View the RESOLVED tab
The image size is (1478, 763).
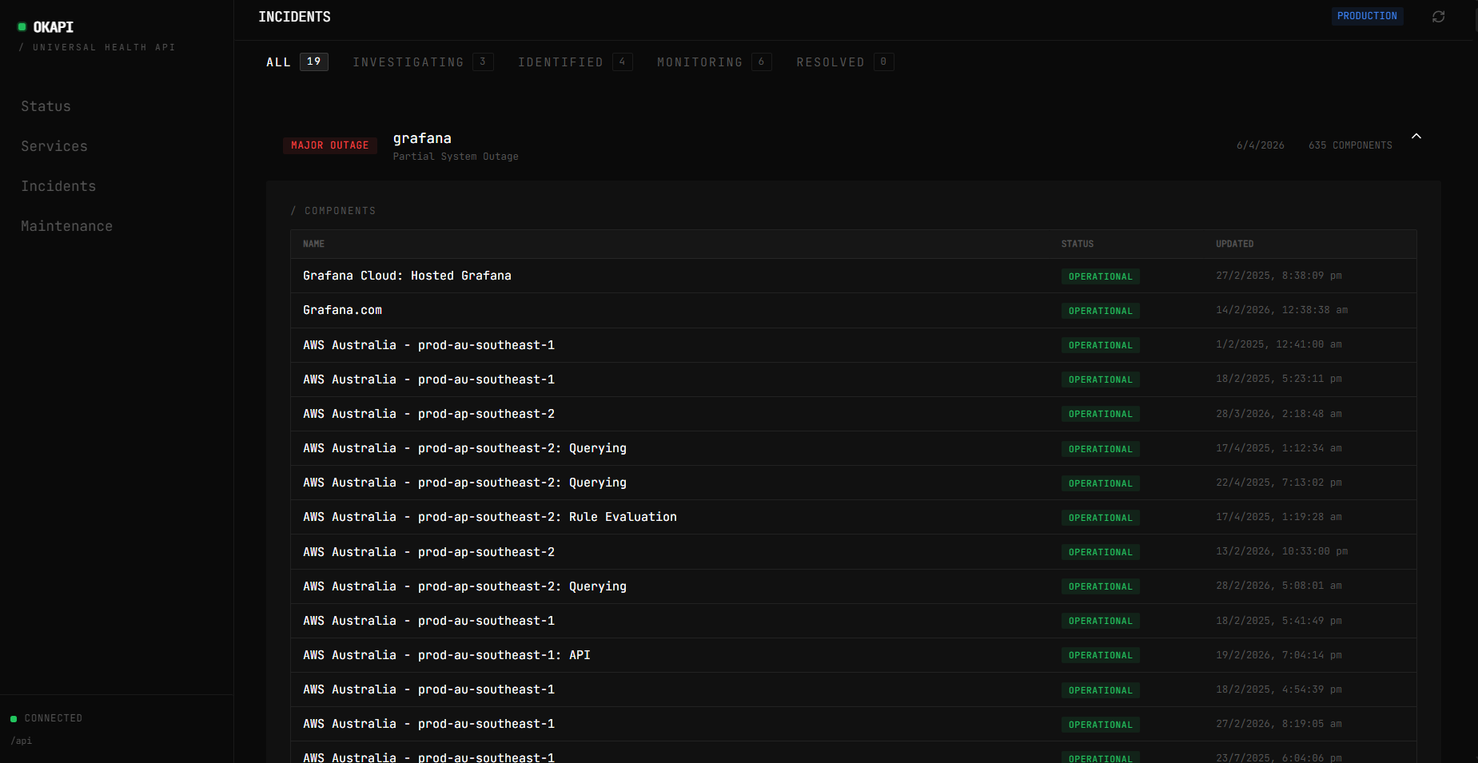click(845, 62)
